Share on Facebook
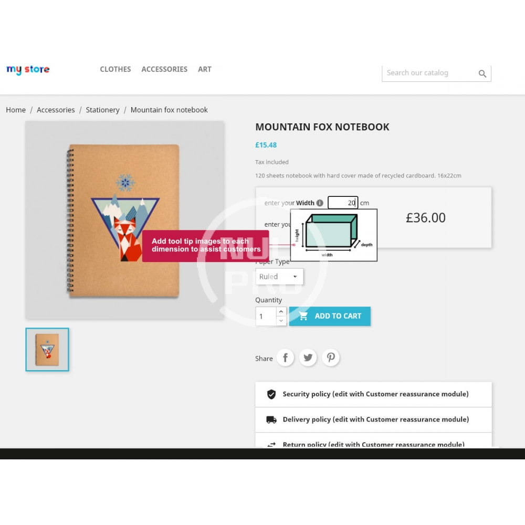 click(x=285, y=358)
